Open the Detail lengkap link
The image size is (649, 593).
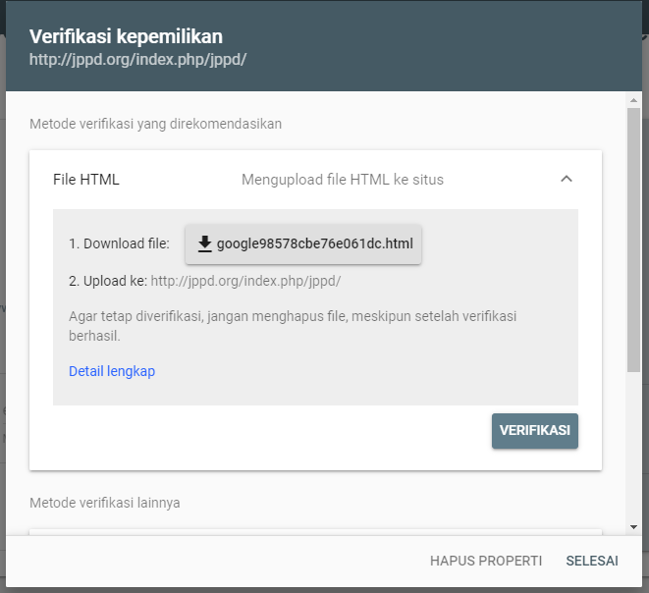click(112, 371)
